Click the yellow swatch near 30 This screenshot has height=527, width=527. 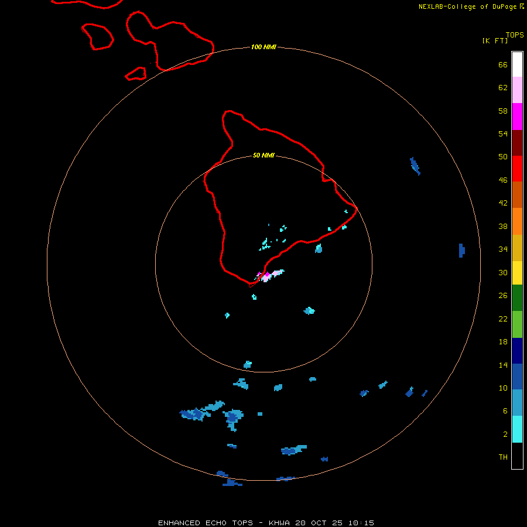[x=517, y=273]
